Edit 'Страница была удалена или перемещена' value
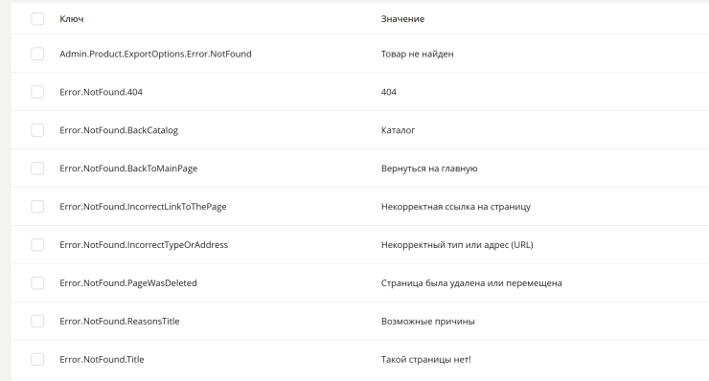This screenshot has width=709, height=381. pyautogui.click(x=471, y=283)
